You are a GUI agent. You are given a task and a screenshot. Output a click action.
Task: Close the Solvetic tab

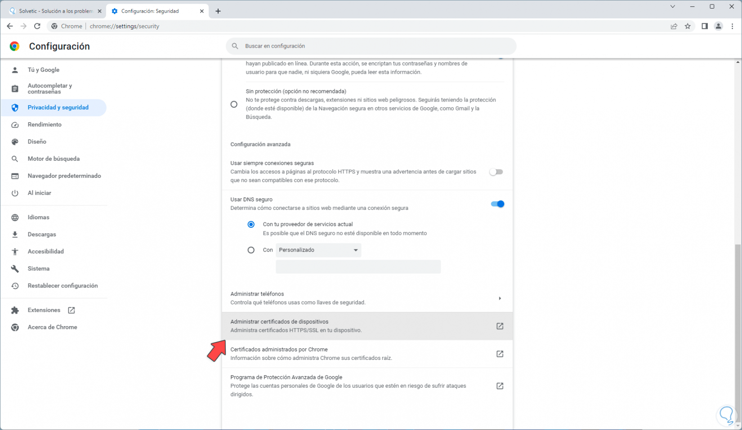[x=99, y=11]
